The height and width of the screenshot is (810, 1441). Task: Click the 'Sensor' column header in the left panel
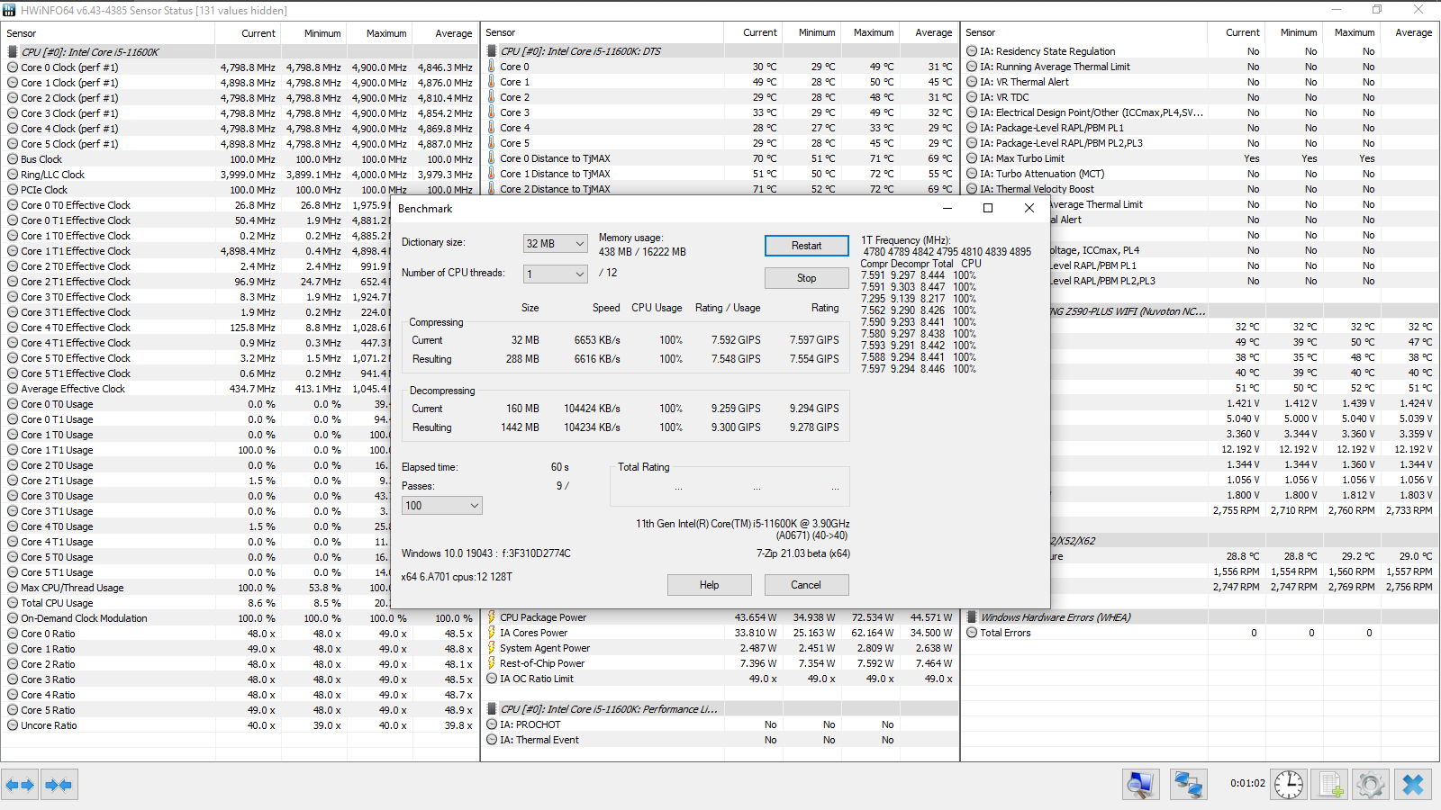point(108,33)
